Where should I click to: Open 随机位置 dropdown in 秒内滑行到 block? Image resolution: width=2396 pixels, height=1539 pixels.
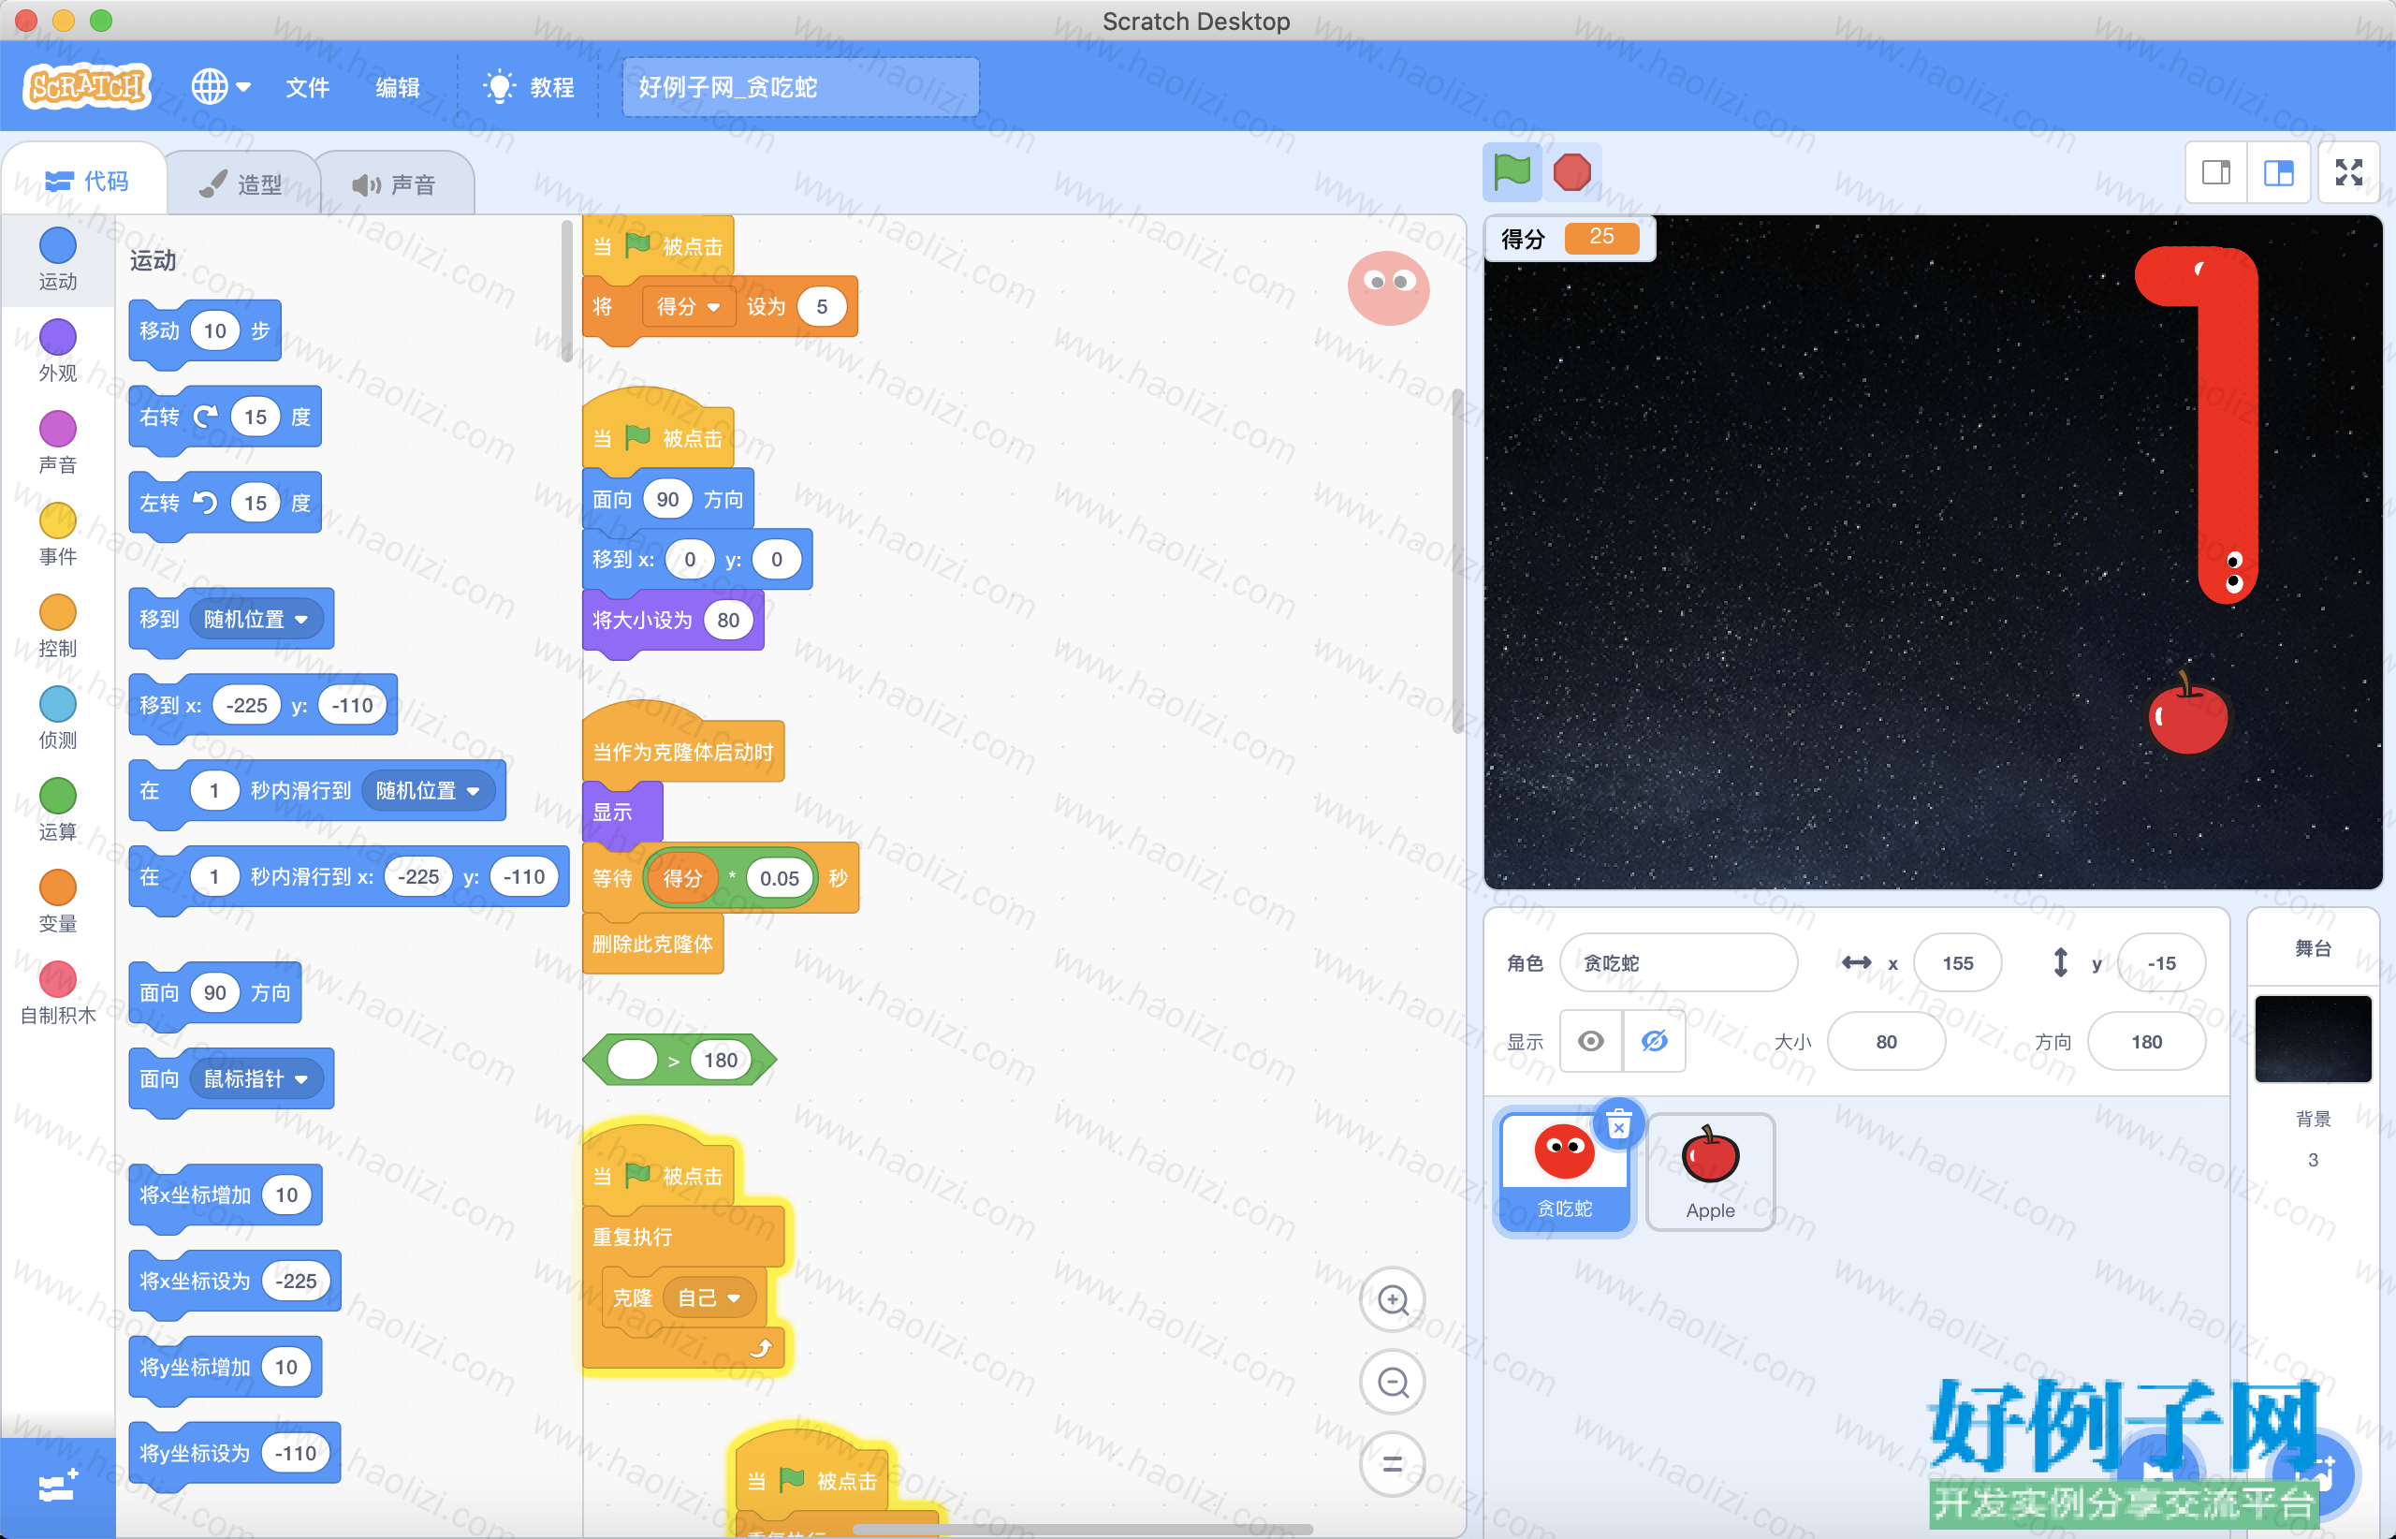pyautogui.click(x=428, y=790)
